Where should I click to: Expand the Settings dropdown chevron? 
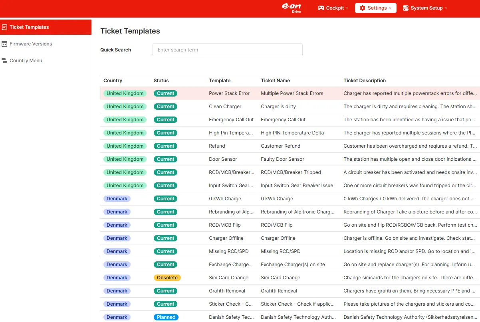(x=390, y=8)
